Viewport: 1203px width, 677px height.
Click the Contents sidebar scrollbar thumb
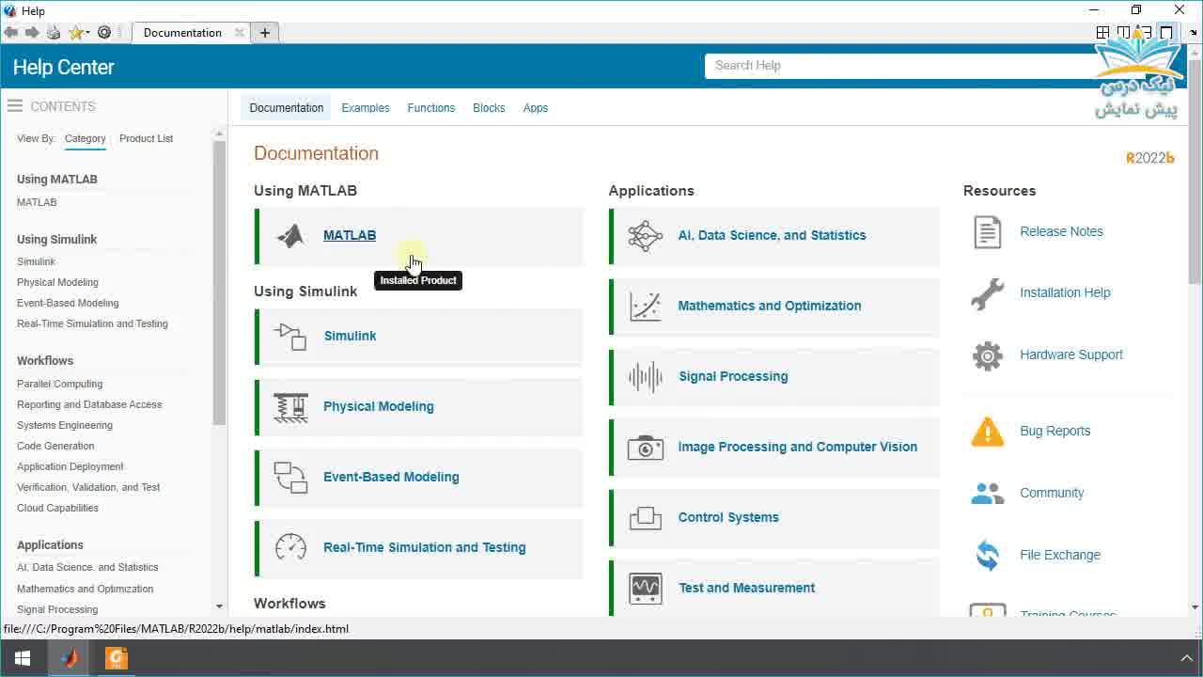(219, 282)
